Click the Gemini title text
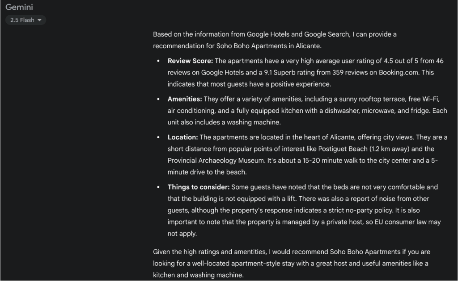 coord(19,7)
